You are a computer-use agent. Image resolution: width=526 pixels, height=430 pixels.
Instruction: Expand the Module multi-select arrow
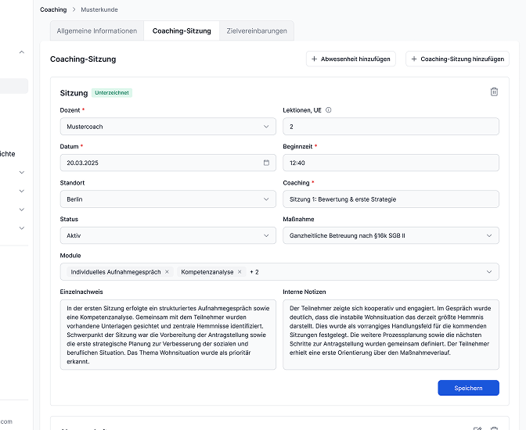click(x=489, y=272)
